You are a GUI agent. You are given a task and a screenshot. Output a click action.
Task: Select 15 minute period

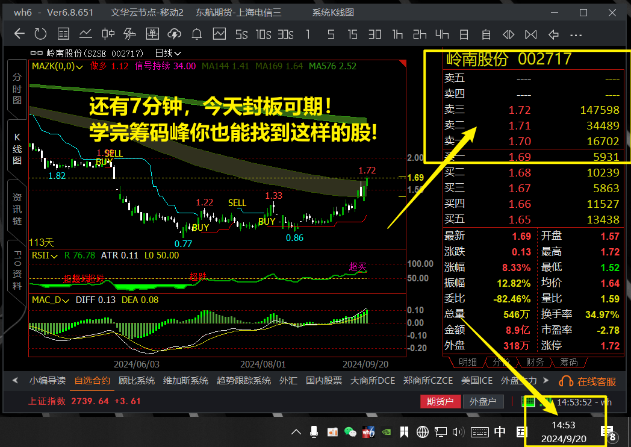(x=352, y=34)
